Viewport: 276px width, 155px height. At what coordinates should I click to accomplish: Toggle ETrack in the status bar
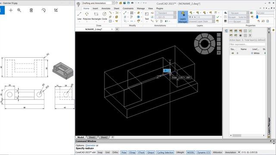click(141, 152)
